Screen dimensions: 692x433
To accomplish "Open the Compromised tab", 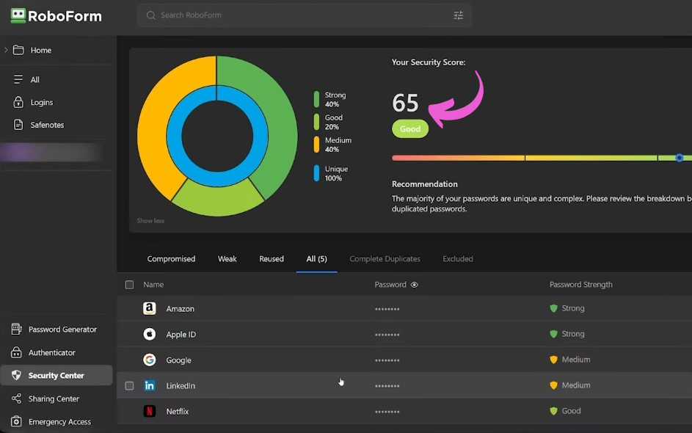I will [171, 258].
